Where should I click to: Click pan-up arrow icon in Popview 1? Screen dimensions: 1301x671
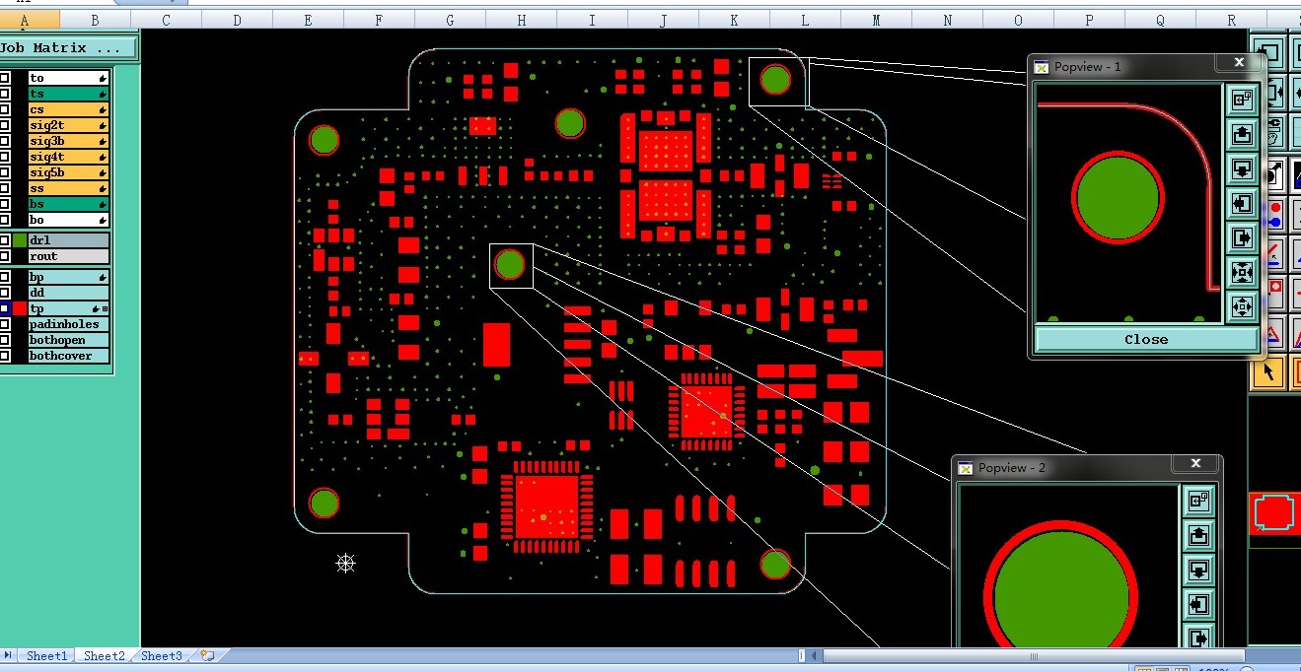1242,133
